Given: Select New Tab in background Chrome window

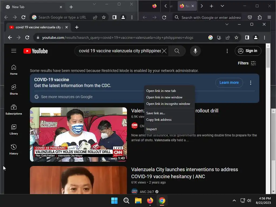Looking at the screenshot, I should tap(33, 7).
